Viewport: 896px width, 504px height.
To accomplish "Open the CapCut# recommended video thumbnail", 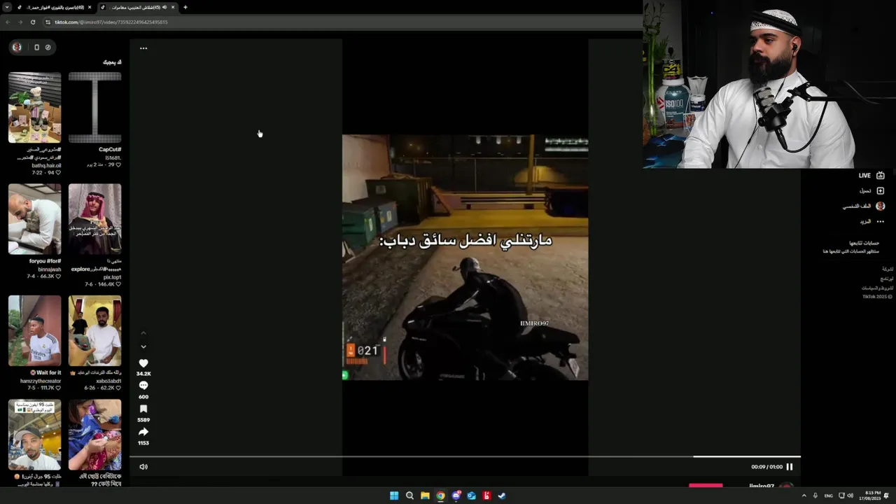I will [94, 108].
